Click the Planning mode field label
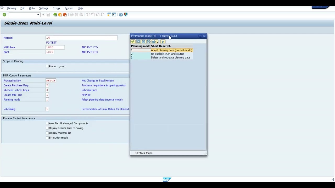335x188 pixels. point(12,99)
